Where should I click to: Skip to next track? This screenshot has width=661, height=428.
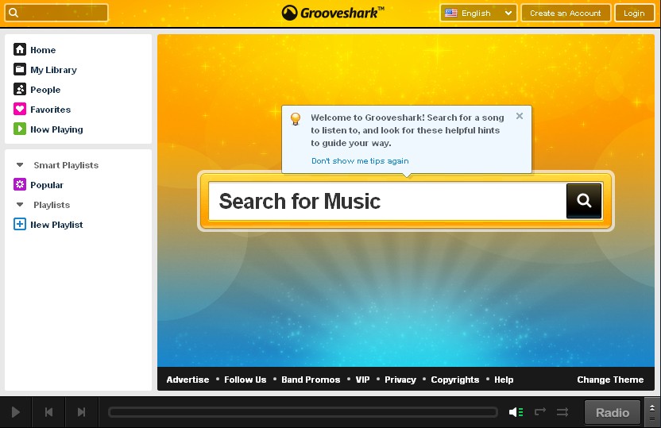point(81,412)
